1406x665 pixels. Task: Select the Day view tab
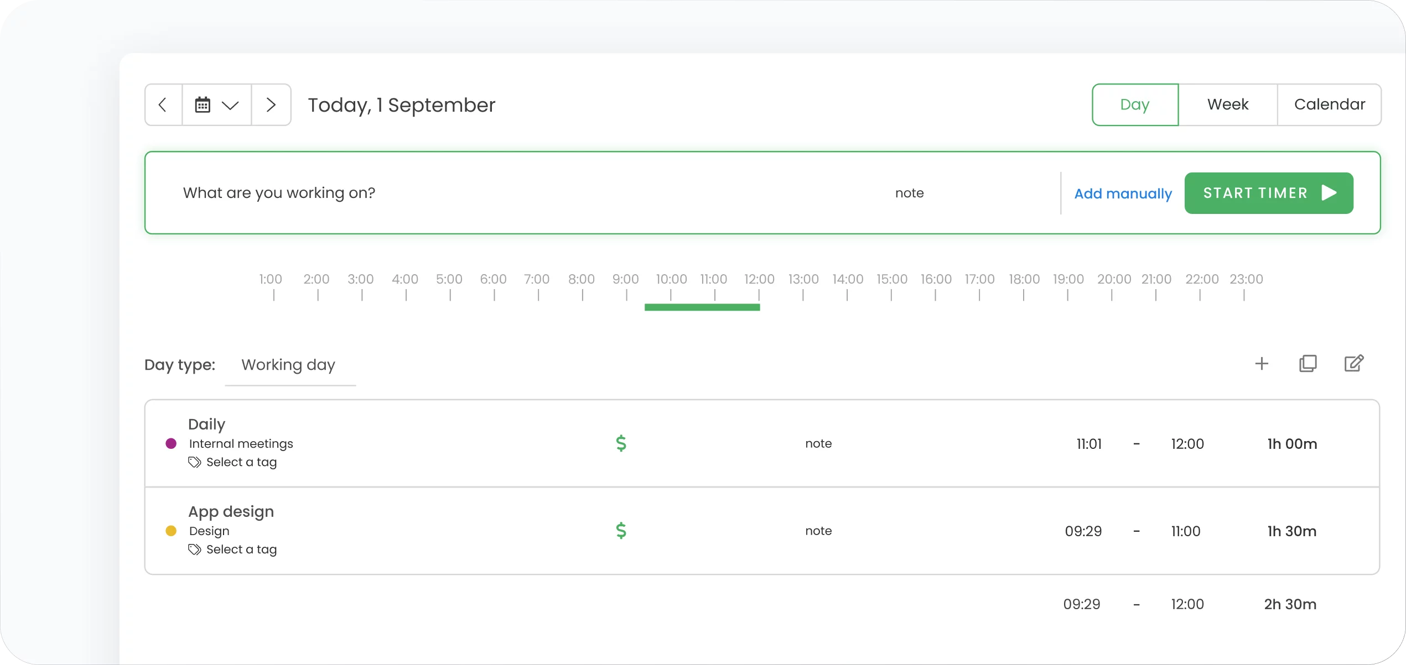tap(1135, 105)
